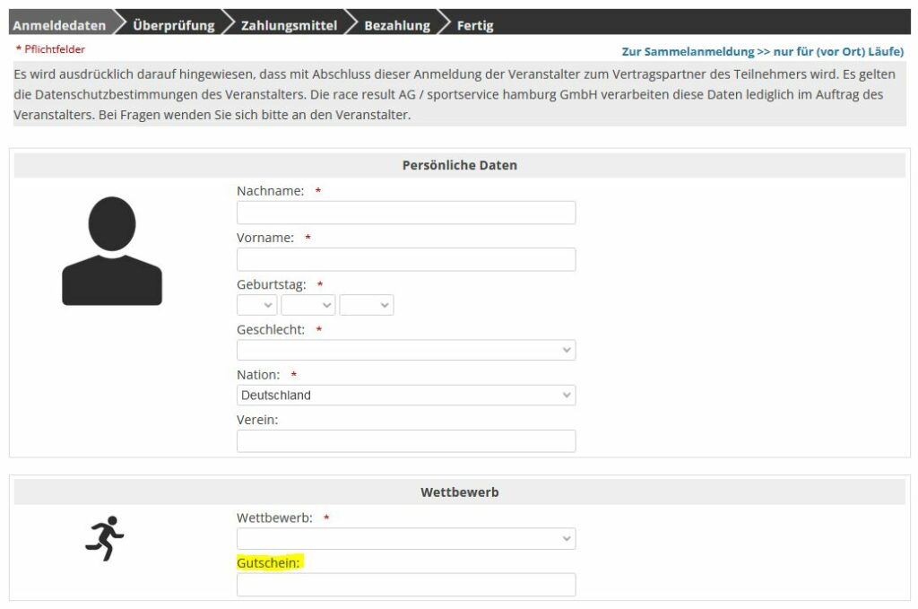Image resolution: width=918 pixels, height=609 pixels.
Task: Click the Geburtstag label
Action: (x=271, y=284)
